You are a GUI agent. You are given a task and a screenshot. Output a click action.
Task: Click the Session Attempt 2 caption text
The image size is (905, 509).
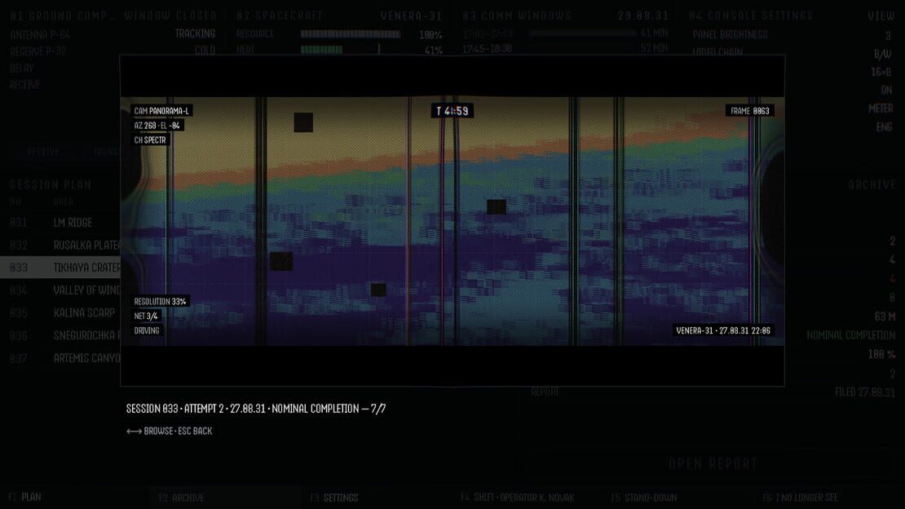[x=256, y=409]
